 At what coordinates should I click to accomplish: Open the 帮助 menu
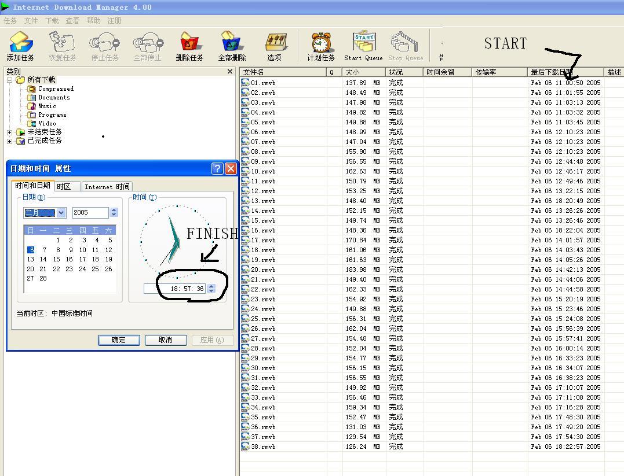93,21
